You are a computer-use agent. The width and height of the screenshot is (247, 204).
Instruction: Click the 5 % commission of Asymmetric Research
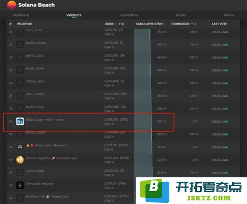click(x=195, y=147)
